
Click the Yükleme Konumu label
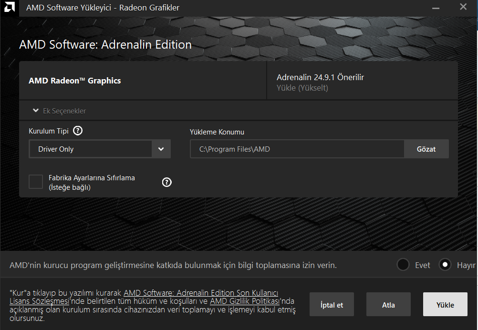217,132
